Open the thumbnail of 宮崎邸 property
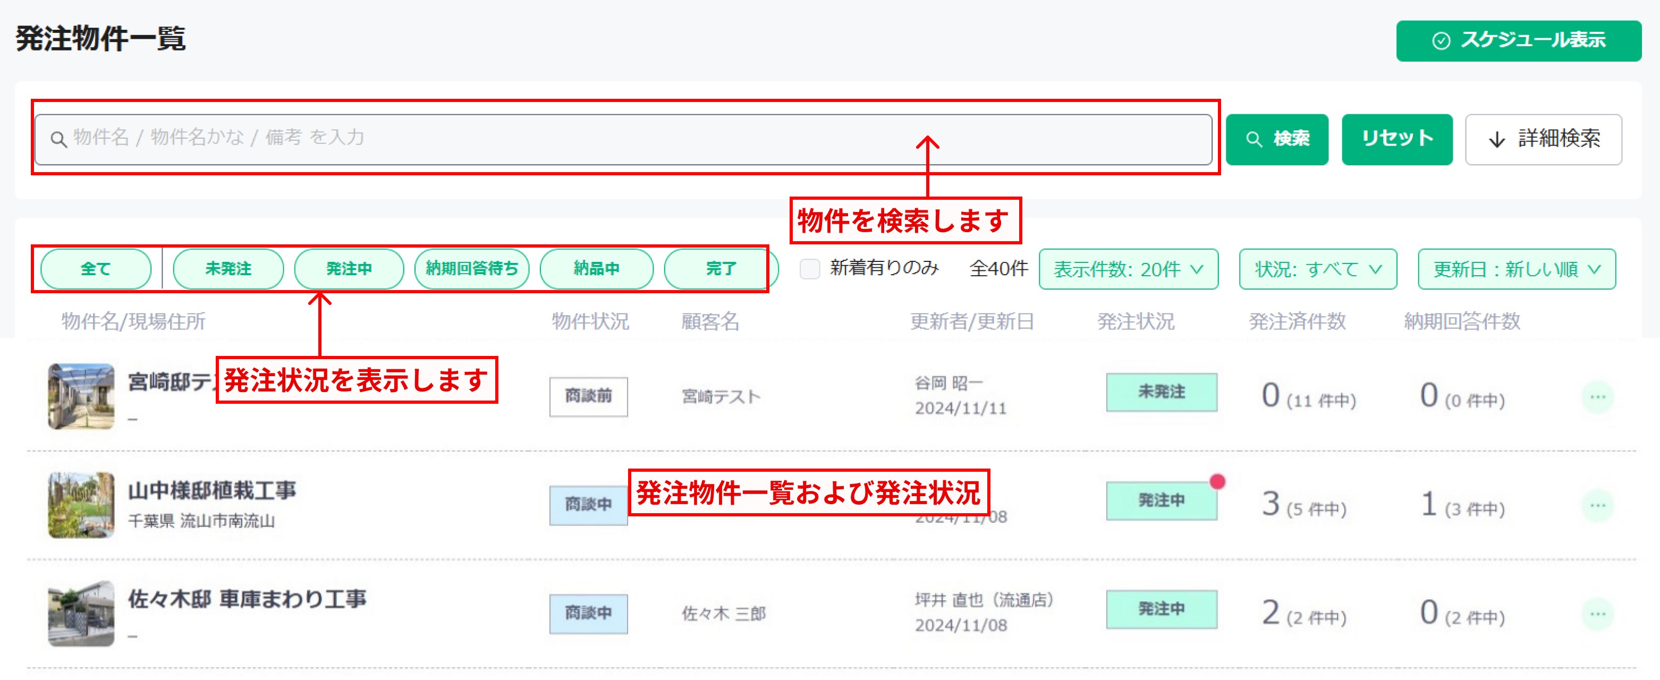Viewport: 1660px width, 680px height. coord(81,396)
